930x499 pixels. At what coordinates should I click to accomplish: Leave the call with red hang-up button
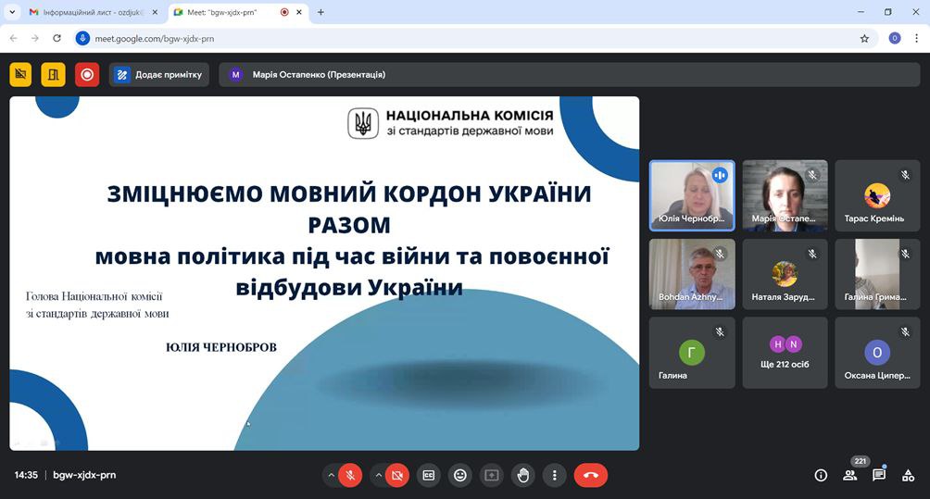pos(591,475)
